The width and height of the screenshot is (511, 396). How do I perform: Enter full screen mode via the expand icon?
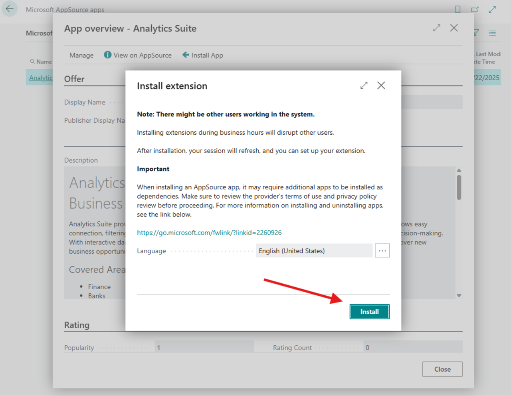pos(492,9)
